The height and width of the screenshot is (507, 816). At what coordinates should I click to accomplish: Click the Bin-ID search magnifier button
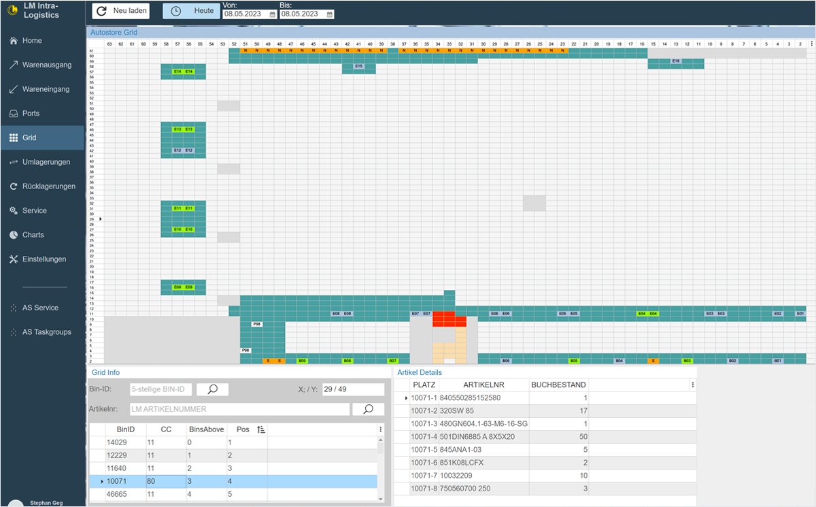212,389
